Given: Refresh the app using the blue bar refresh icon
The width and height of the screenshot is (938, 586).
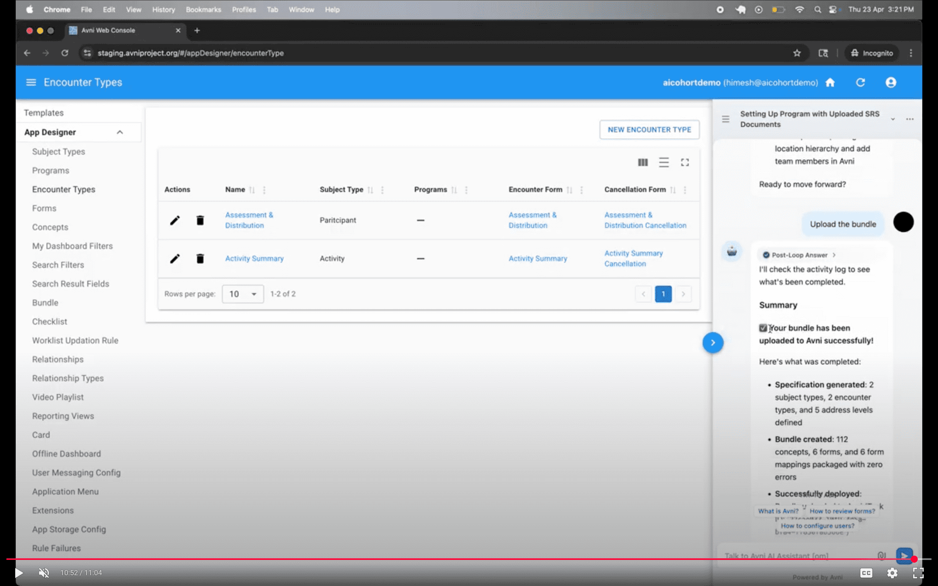Looking at the screenshot, I should [x=860, y=82].
